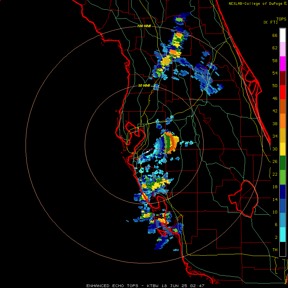The width and height of the screenshot is (288, 288).
Task: Click the 66 legend value
Action: [275, 35]
